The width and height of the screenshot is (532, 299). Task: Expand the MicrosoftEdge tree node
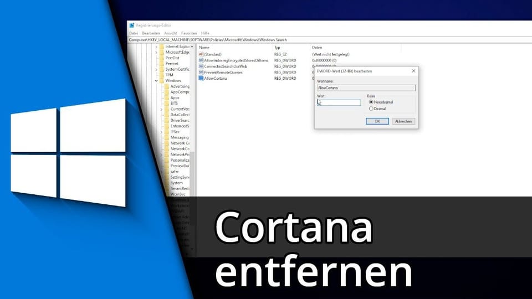(x=156, y=52)
